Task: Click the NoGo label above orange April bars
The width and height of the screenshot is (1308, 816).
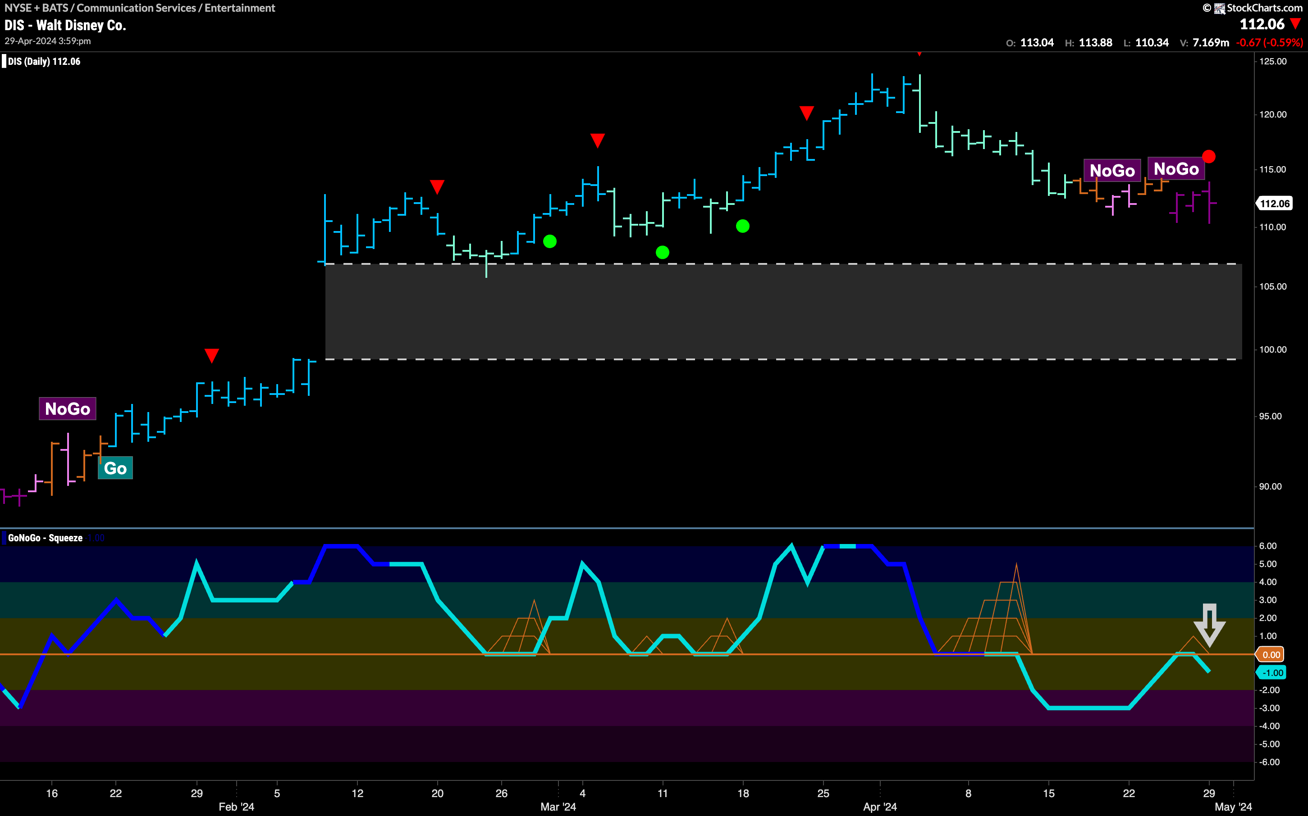Action: point(1112,171)
